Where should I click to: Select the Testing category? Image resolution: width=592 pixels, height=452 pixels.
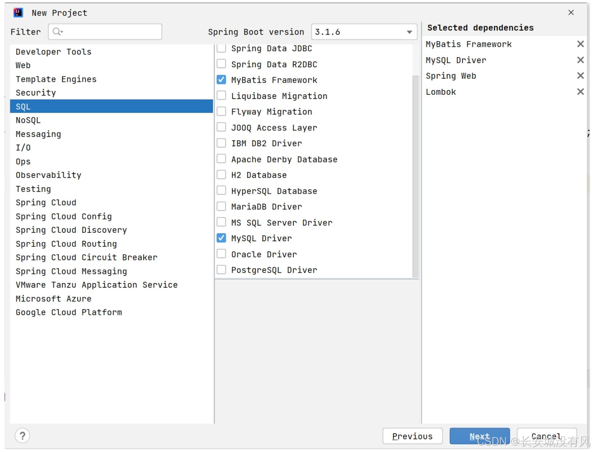(x=111, y=189)
